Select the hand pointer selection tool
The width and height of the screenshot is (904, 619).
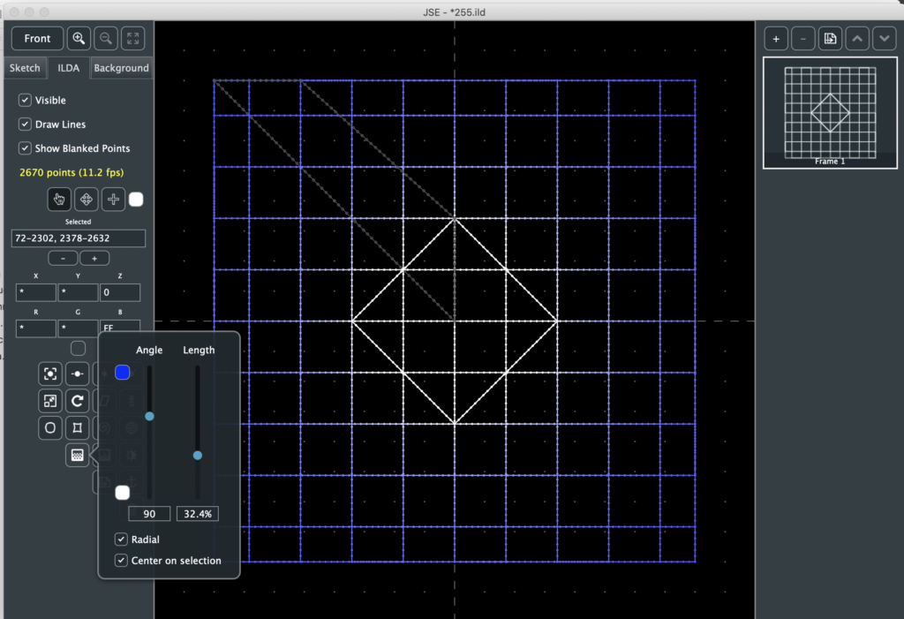point(60,200)
